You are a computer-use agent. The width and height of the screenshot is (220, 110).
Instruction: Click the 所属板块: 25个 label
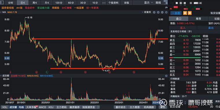tap(179, 96)
